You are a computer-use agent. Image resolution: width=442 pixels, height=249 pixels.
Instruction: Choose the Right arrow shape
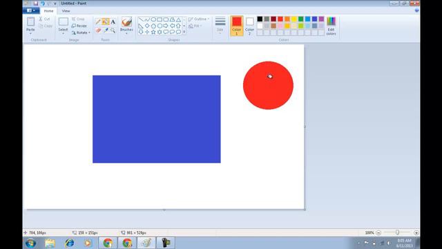pos(166,26)
